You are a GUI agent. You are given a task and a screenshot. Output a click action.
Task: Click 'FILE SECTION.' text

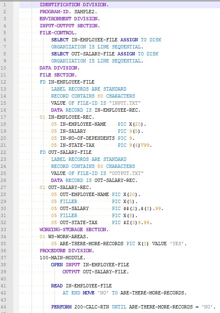tap(58, 75)
